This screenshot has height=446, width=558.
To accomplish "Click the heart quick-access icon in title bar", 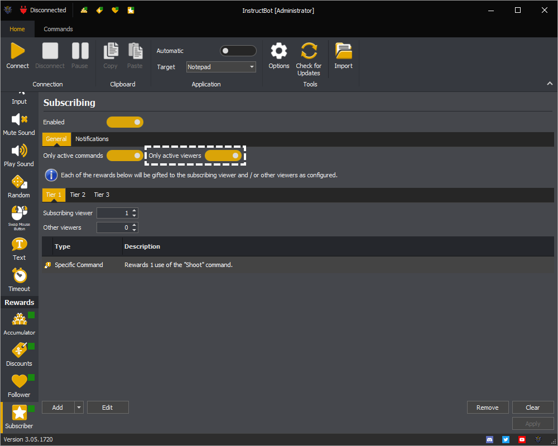I will [115, 11].
